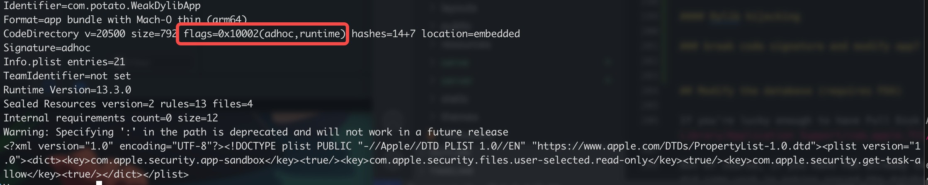Click the Sealed Resources version=2 line
Viewport: 928px width, 185px height.
[128, 104]
